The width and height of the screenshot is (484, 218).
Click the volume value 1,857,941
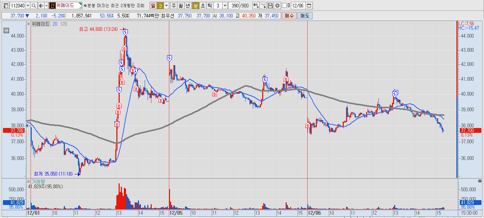(82, 16)
